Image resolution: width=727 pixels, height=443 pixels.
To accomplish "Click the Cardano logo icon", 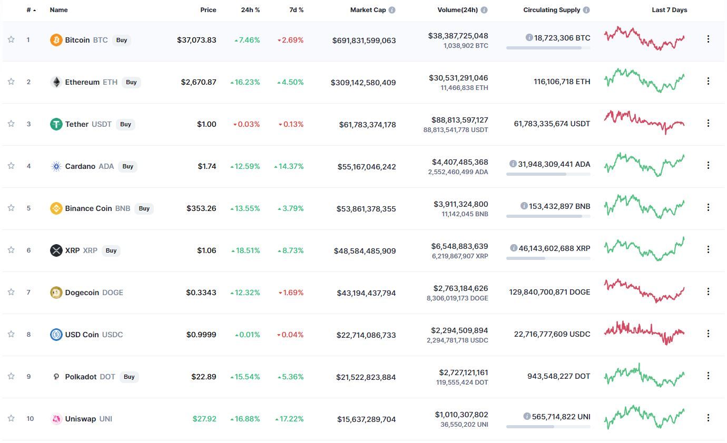I will click(56, 166).
